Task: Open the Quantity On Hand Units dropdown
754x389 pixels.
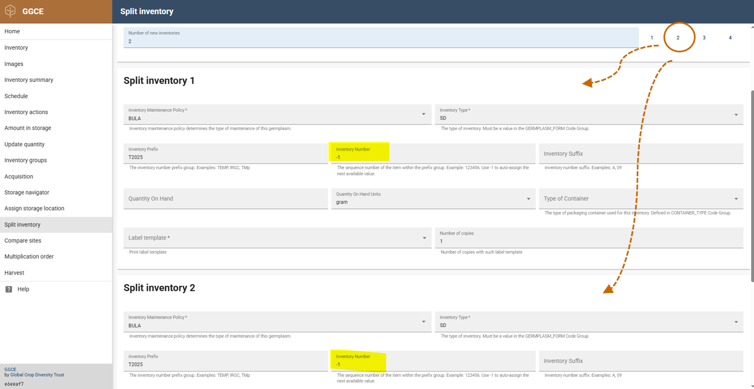Action: tap(528, 199)
